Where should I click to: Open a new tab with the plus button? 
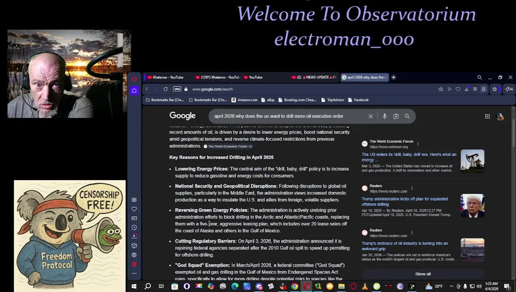coord(393,77)
